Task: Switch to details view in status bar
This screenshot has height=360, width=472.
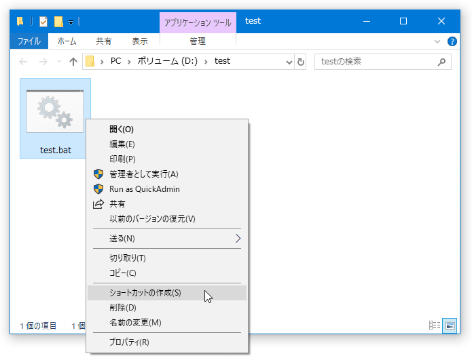Action: pos(435,325)
